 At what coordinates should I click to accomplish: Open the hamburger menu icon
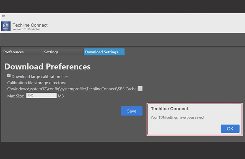tap(3, 16)
